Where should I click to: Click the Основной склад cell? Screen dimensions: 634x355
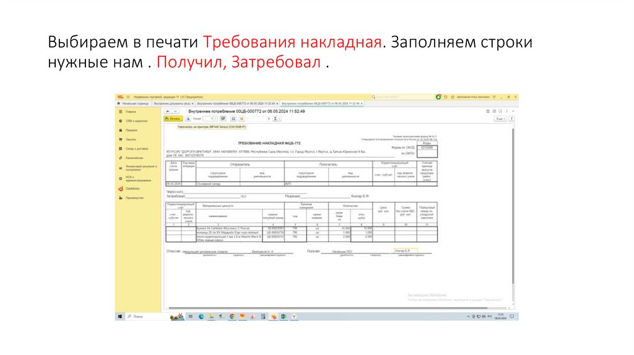217,184
